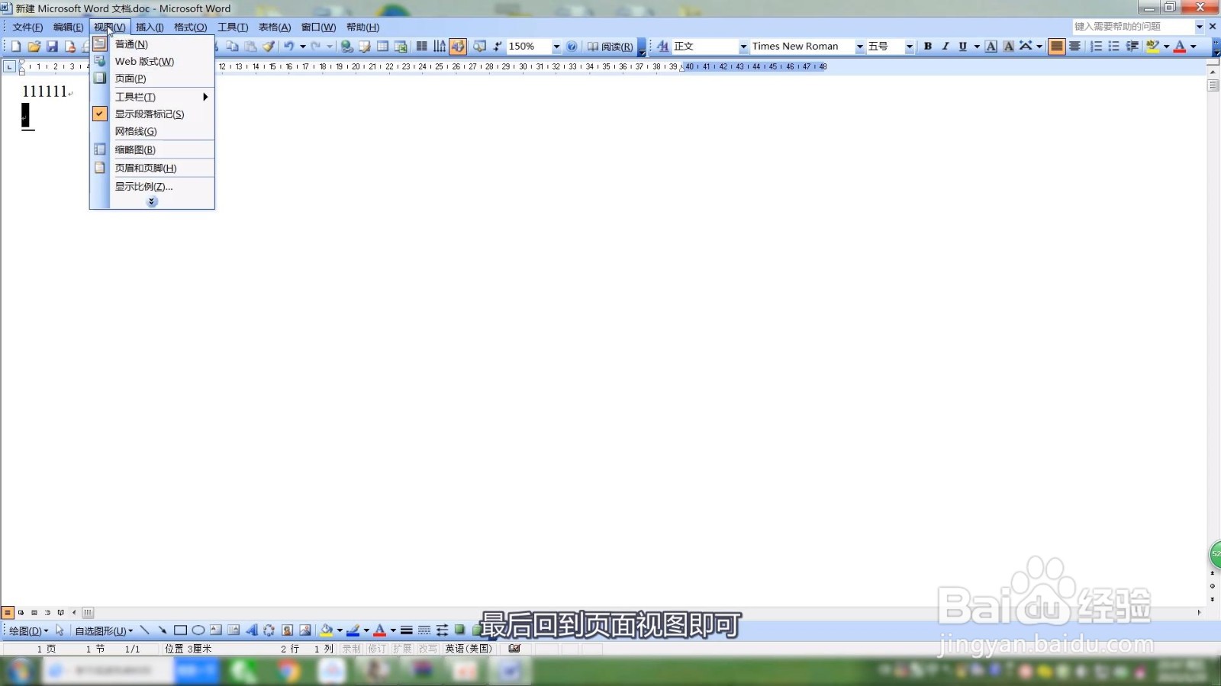
Task: Select the Oval drawing tool
Action: pos(198,630)
